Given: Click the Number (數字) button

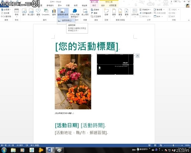Looking at the screenshot, I should [x=172, y=17].
